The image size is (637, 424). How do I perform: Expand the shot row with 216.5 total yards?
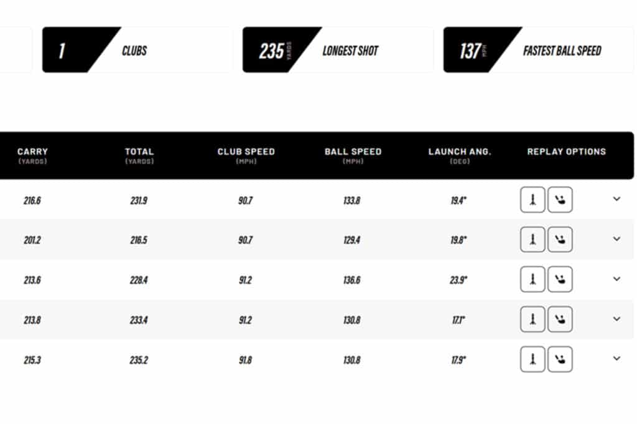click(x=616, y=239)
